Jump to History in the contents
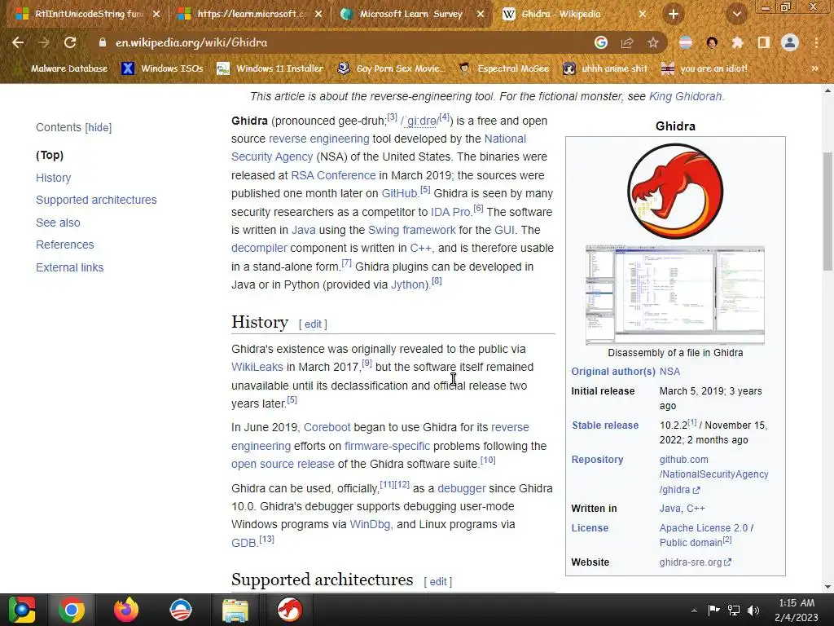This screenshot has width=834, height=626. [x=53, y=178]
